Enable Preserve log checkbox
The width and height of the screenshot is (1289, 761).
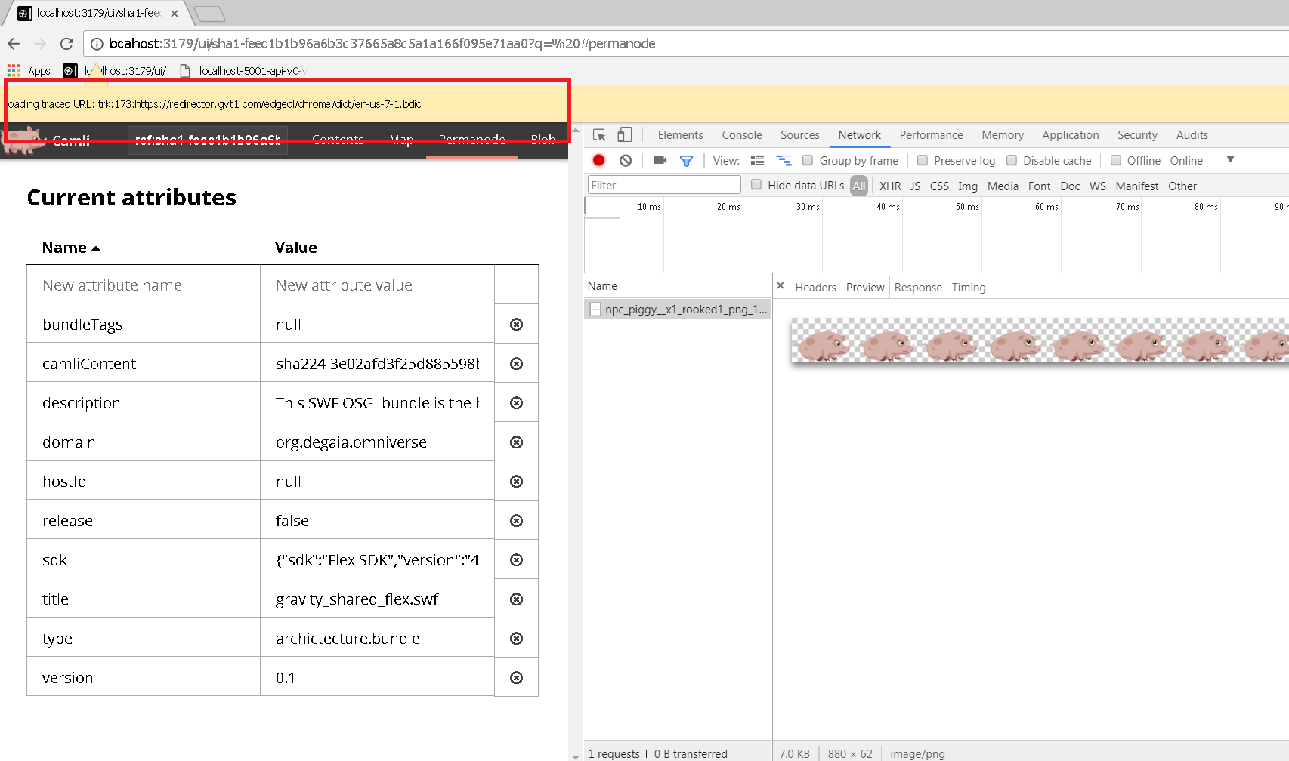coord(923,160)
